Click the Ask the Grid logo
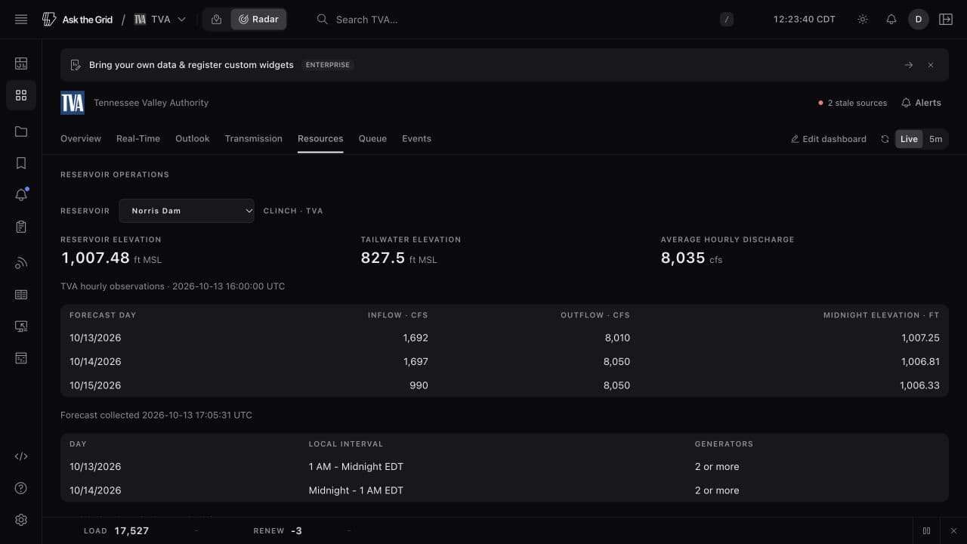Screen dimensions: 967x544 click(x=77, y=20)
